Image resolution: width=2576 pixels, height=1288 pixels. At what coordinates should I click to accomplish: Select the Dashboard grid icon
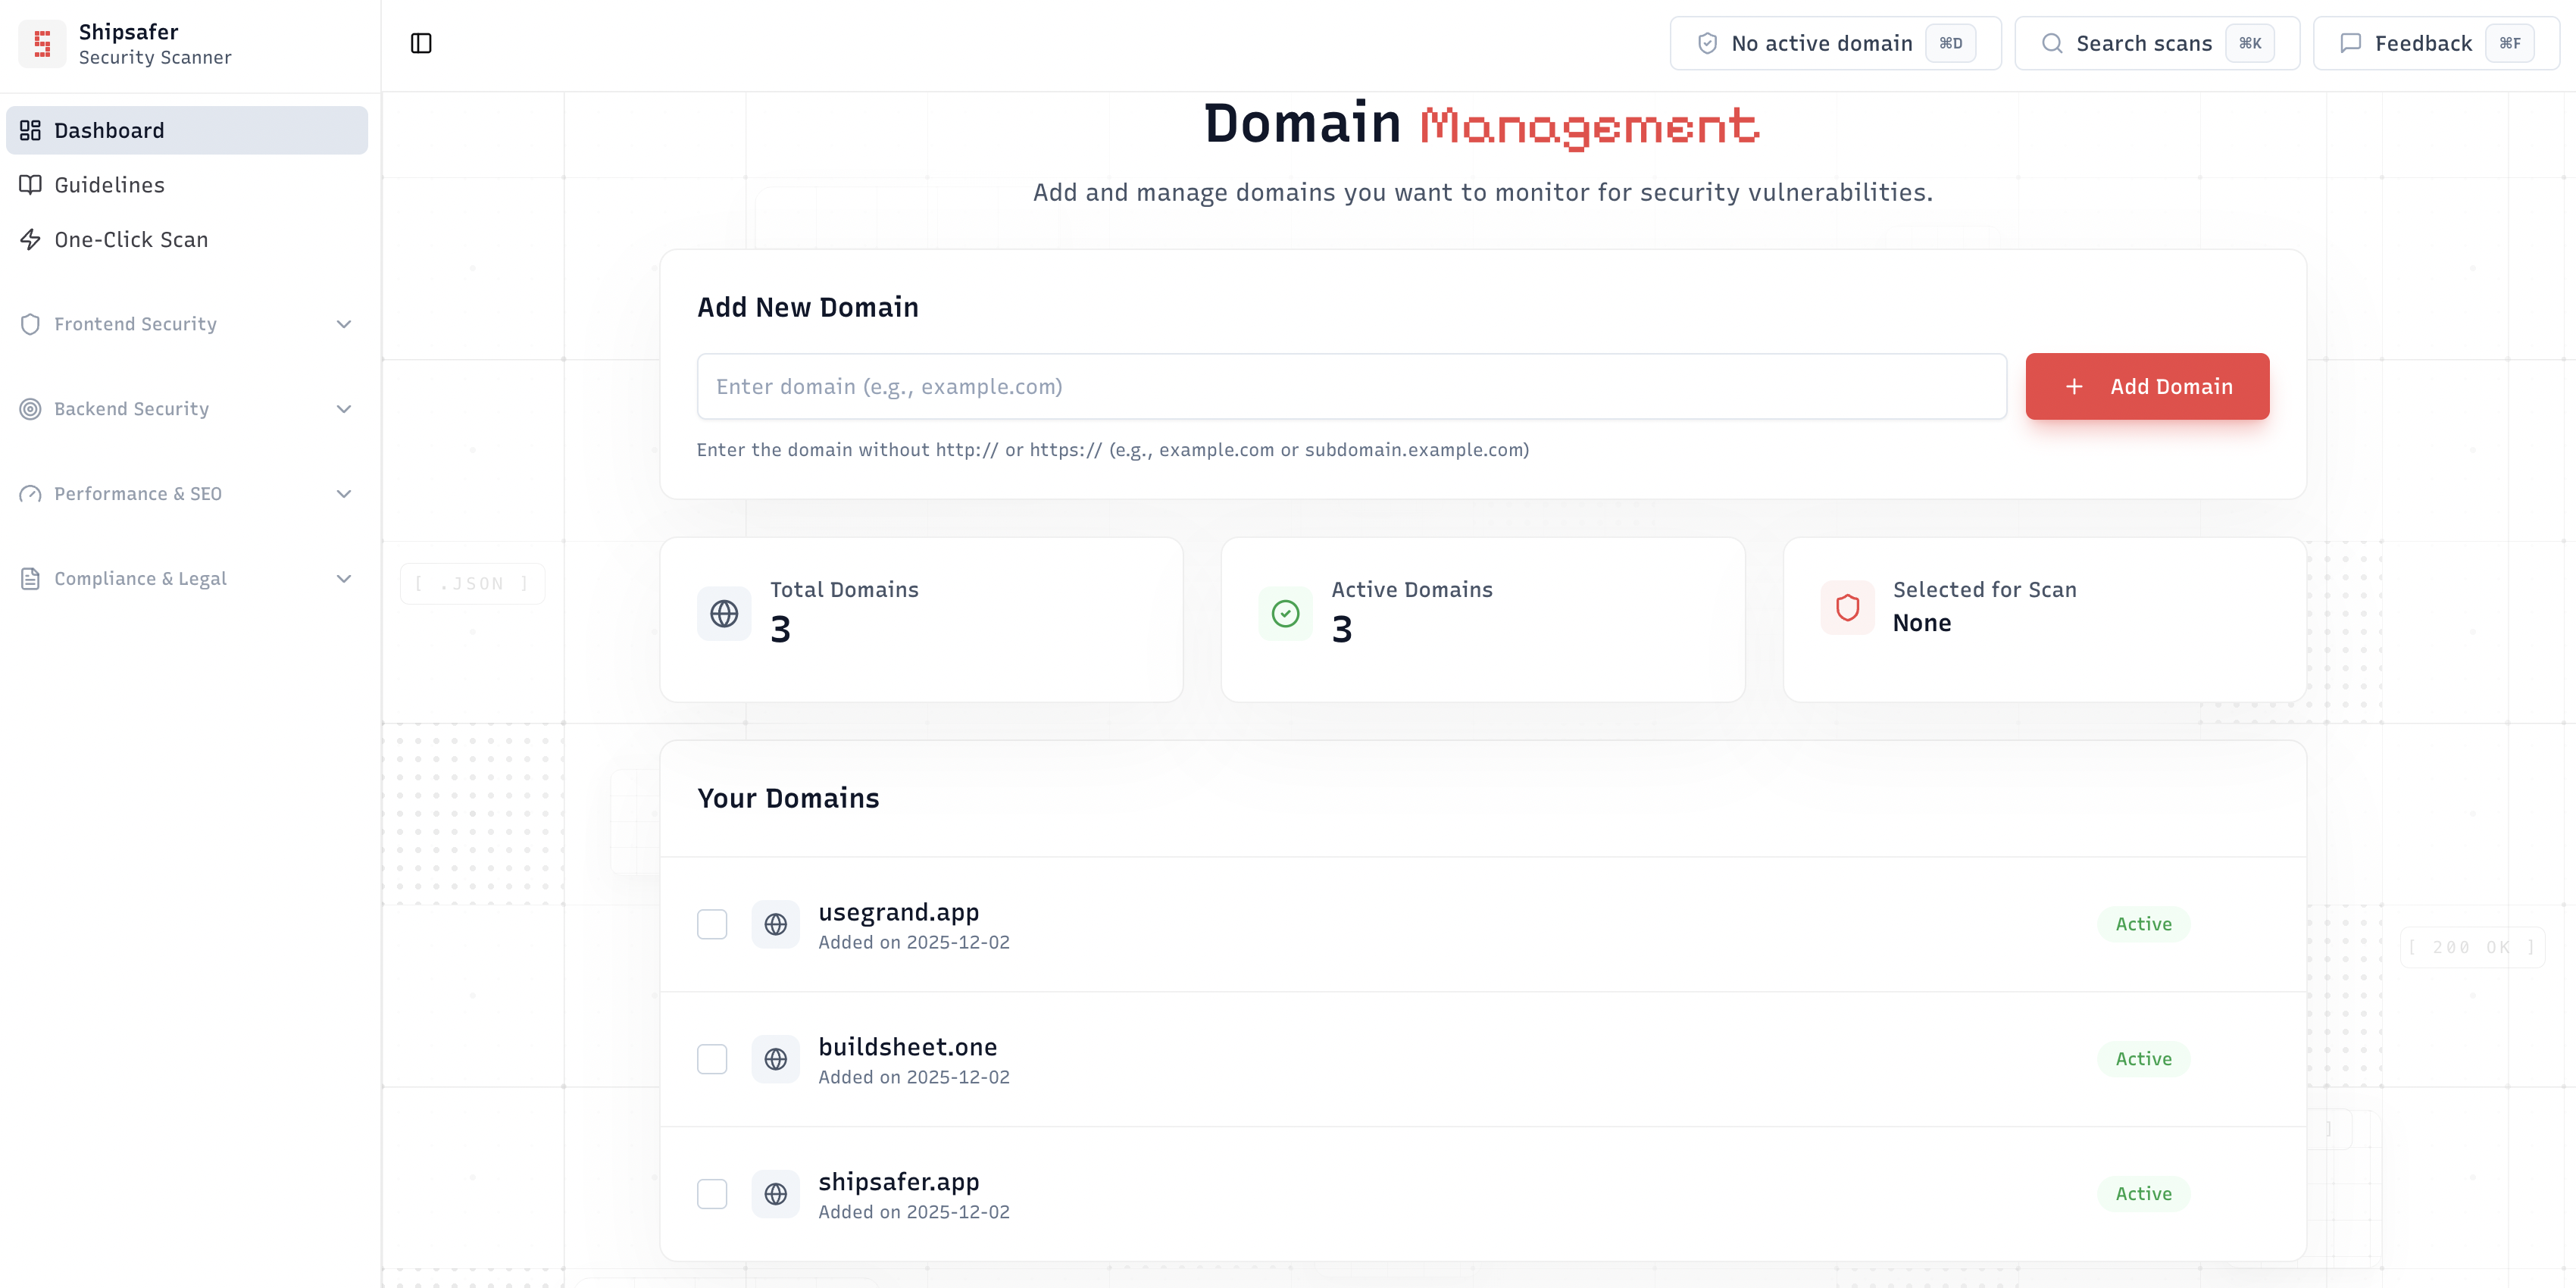coord(29,130)
